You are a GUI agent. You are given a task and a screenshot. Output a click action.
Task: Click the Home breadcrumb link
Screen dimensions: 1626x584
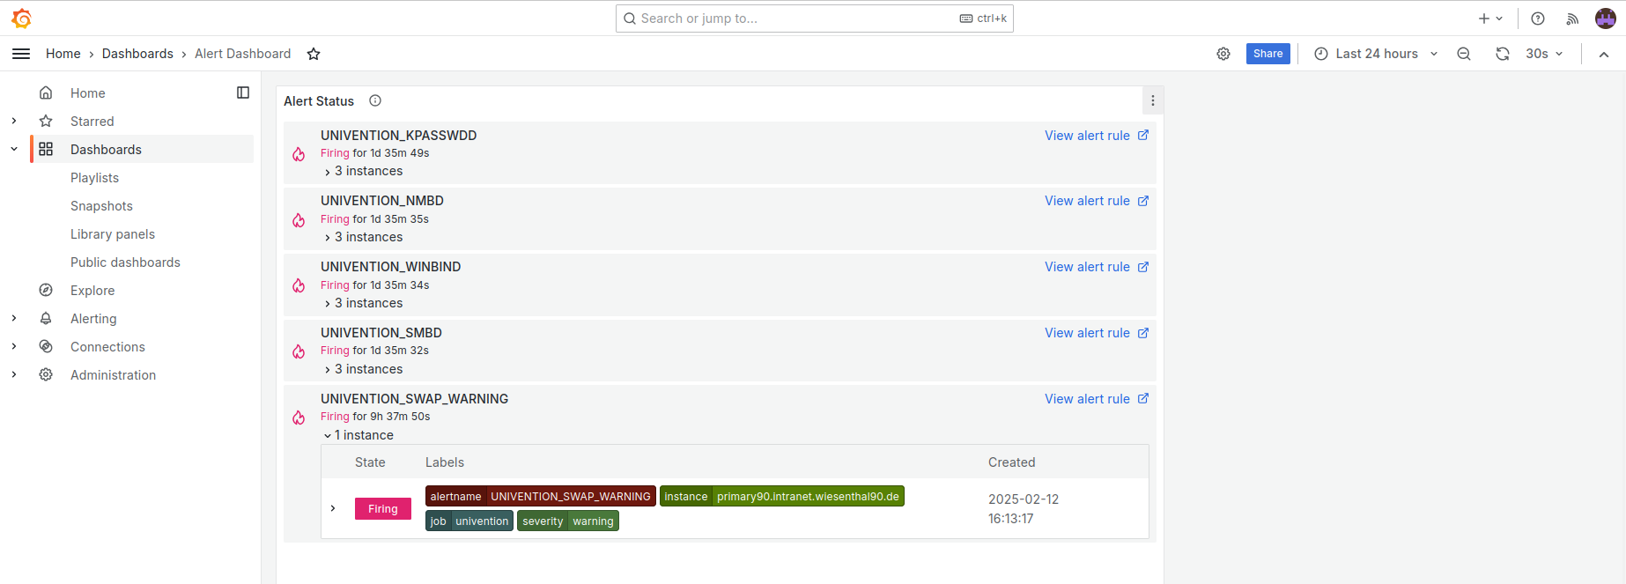[x=63, y=54]
